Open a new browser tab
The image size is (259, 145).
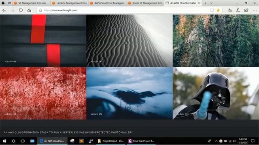205,3
